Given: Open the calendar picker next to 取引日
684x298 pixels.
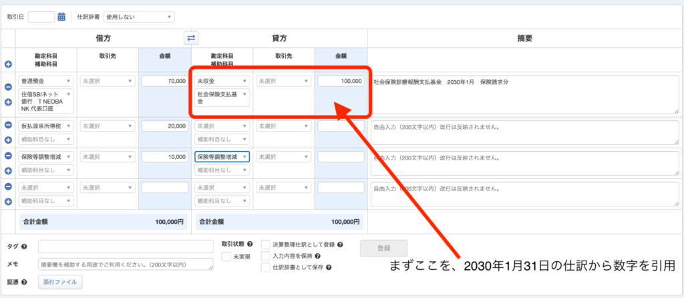Looking at the screenshot, I should [x=61, y=17].
